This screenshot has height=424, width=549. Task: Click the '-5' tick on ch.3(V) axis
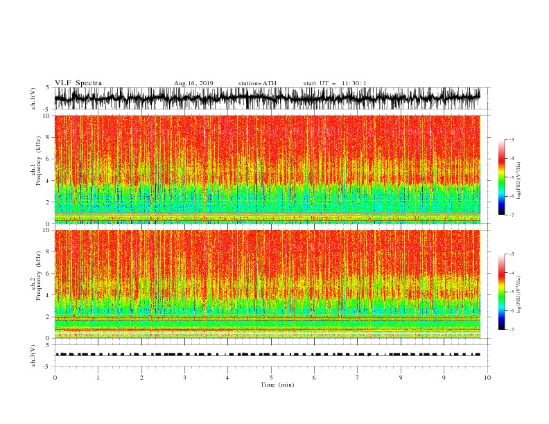pos(46,366)
